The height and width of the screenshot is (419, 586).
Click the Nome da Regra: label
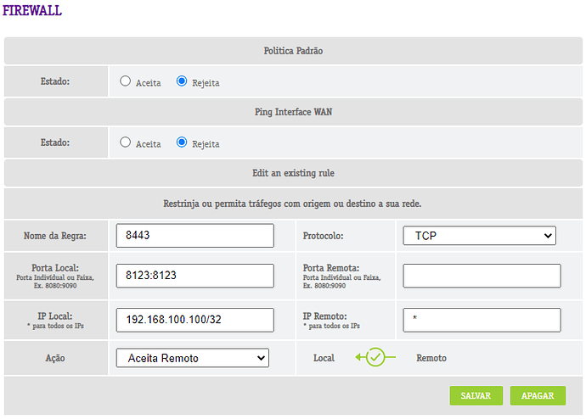[x=55, y=236]
